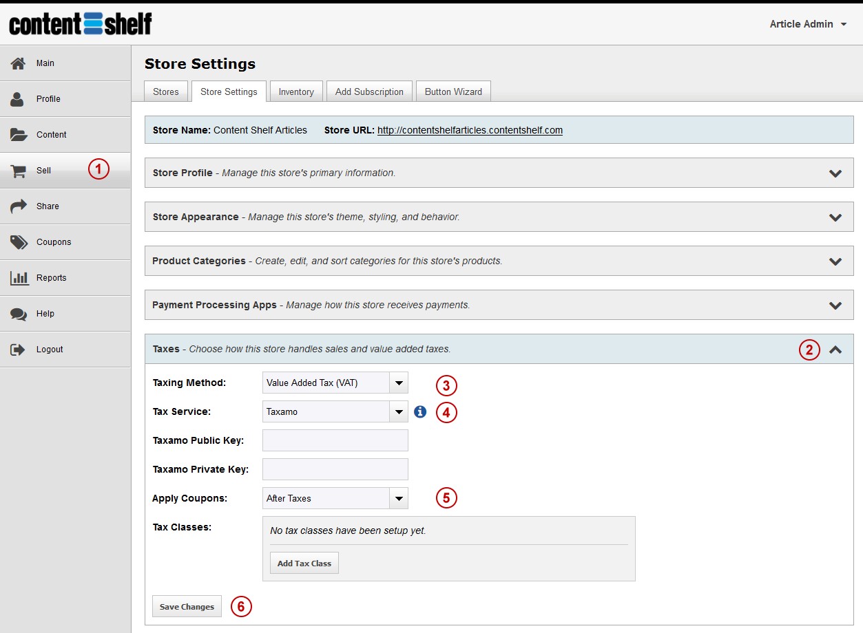Image resolution: width=863 pixels, height=633 pixels.
Task: Click the Reports bar chart icon
Action: click(19, 278)
